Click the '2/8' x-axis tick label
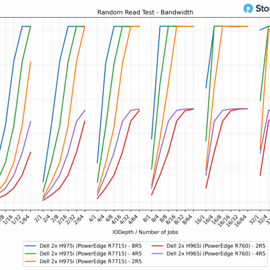This screenshot has width=270, height=270. (x=55, y=218)
